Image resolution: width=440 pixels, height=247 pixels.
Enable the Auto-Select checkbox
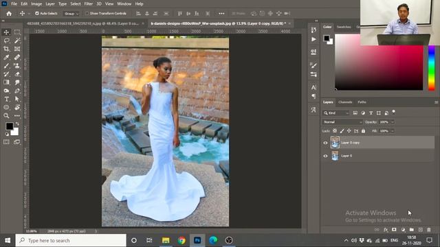tap(36, 14)
